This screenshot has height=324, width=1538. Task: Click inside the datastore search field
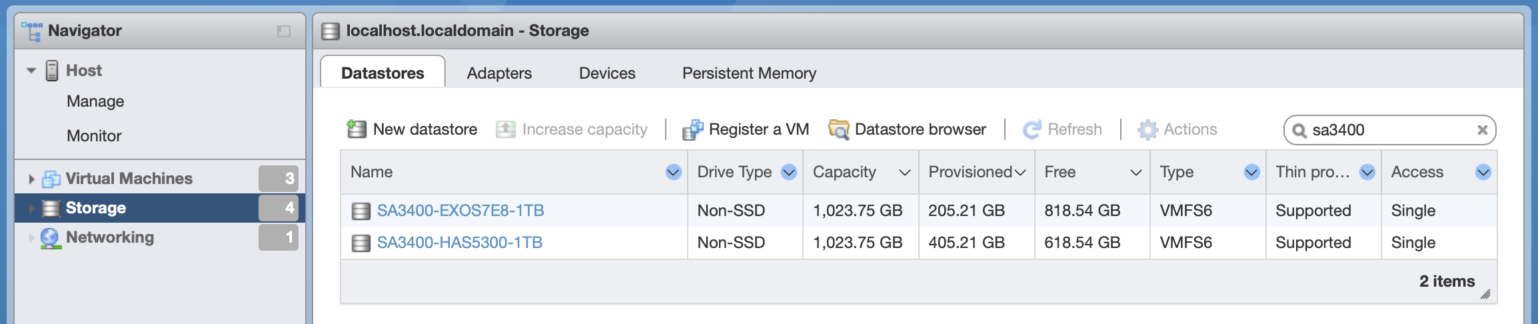1389,130
